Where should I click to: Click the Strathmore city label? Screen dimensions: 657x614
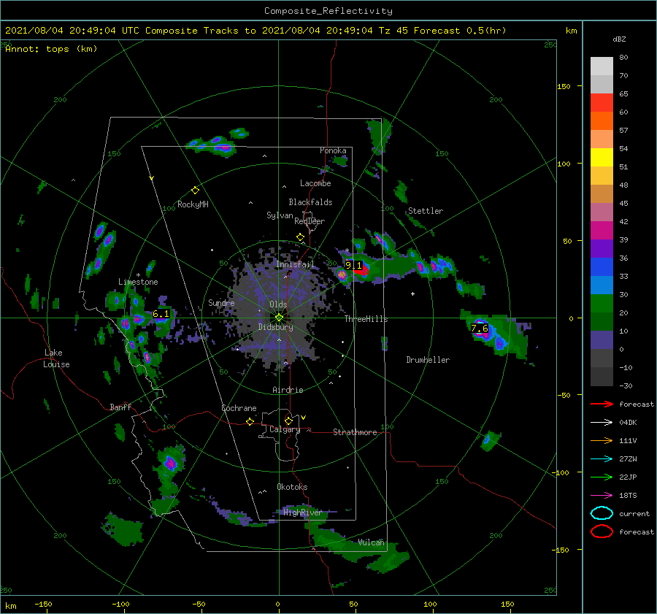(x=355, y=432)
